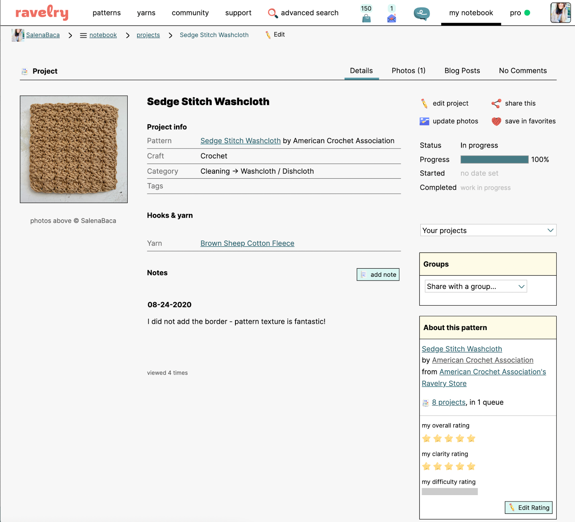
Task: Click the progress bar at 100%
Action: pos(494,160)
